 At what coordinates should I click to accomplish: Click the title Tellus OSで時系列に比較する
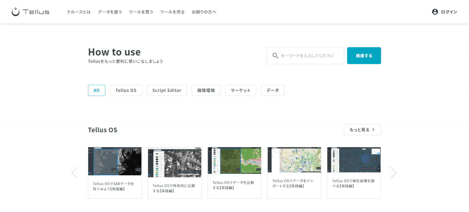pos(174,188)
